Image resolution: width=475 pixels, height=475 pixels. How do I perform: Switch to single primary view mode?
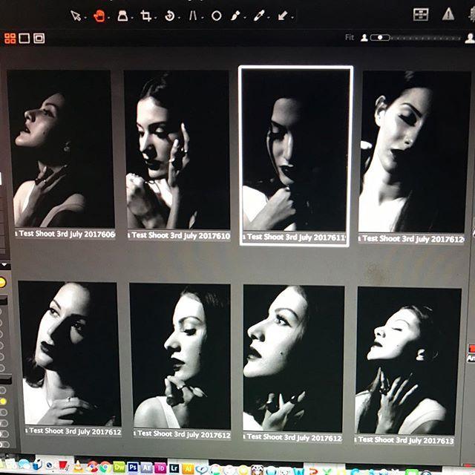pyautogui.click(x=24, y=39)
